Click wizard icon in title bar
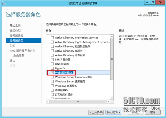Screen dimensions: 166x118 point(4,3)
